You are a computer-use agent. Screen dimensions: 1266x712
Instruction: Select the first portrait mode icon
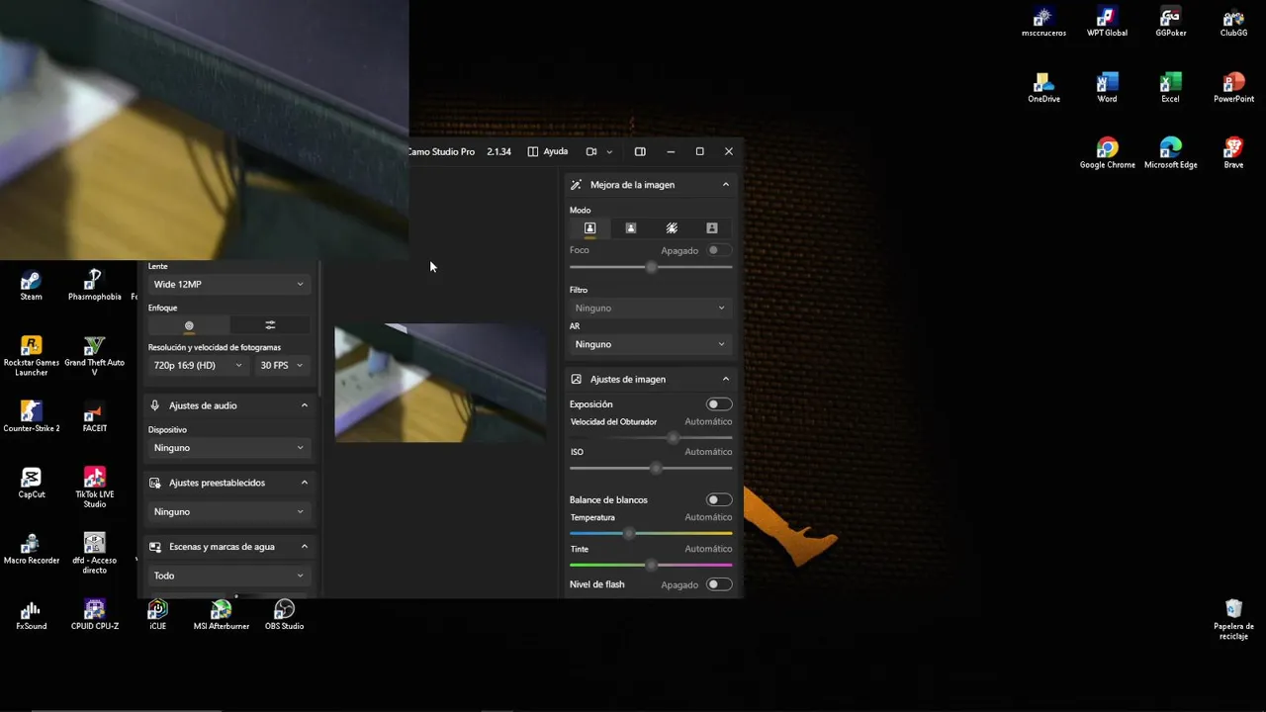tap(589, 228)
